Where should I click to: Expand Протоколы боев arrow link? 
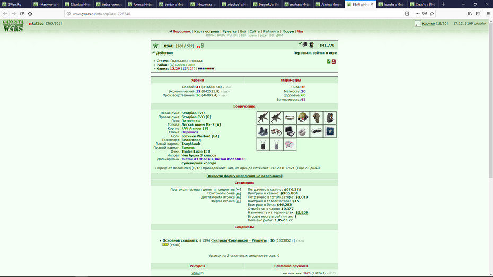pos(238,193)
